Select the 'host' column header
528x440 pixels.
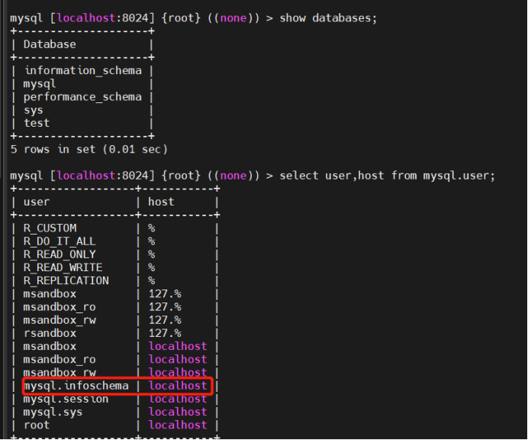[161, 202]
